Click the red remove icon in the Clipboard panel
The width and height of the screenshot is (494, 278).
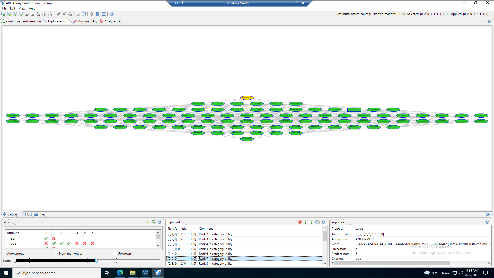pyautogui.click(x=300, y=222)
